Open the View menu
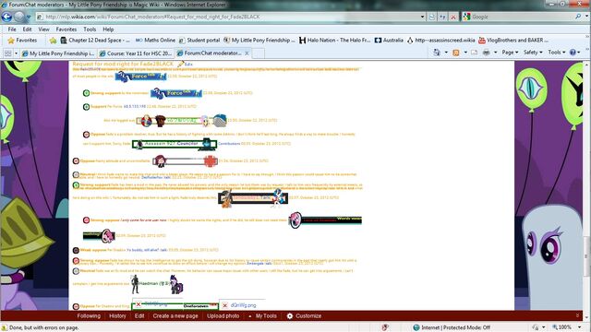This screenshot has width=591, height=332. (43, 29)
